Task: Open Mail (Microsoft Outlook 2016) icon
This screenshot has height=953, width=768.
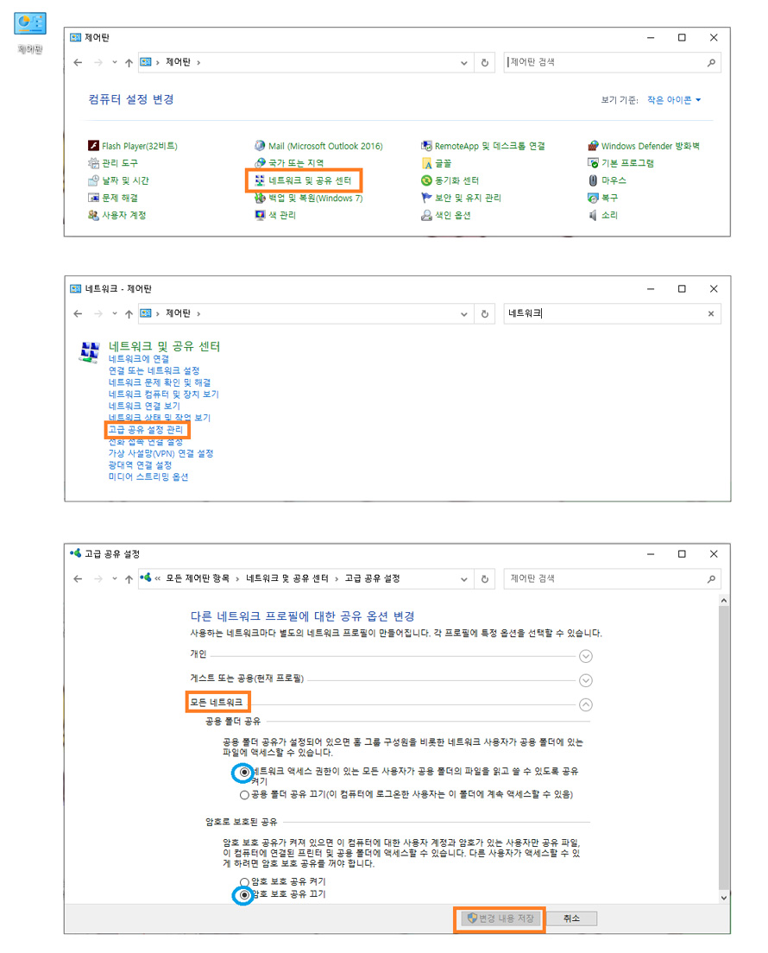Action: 260,146
